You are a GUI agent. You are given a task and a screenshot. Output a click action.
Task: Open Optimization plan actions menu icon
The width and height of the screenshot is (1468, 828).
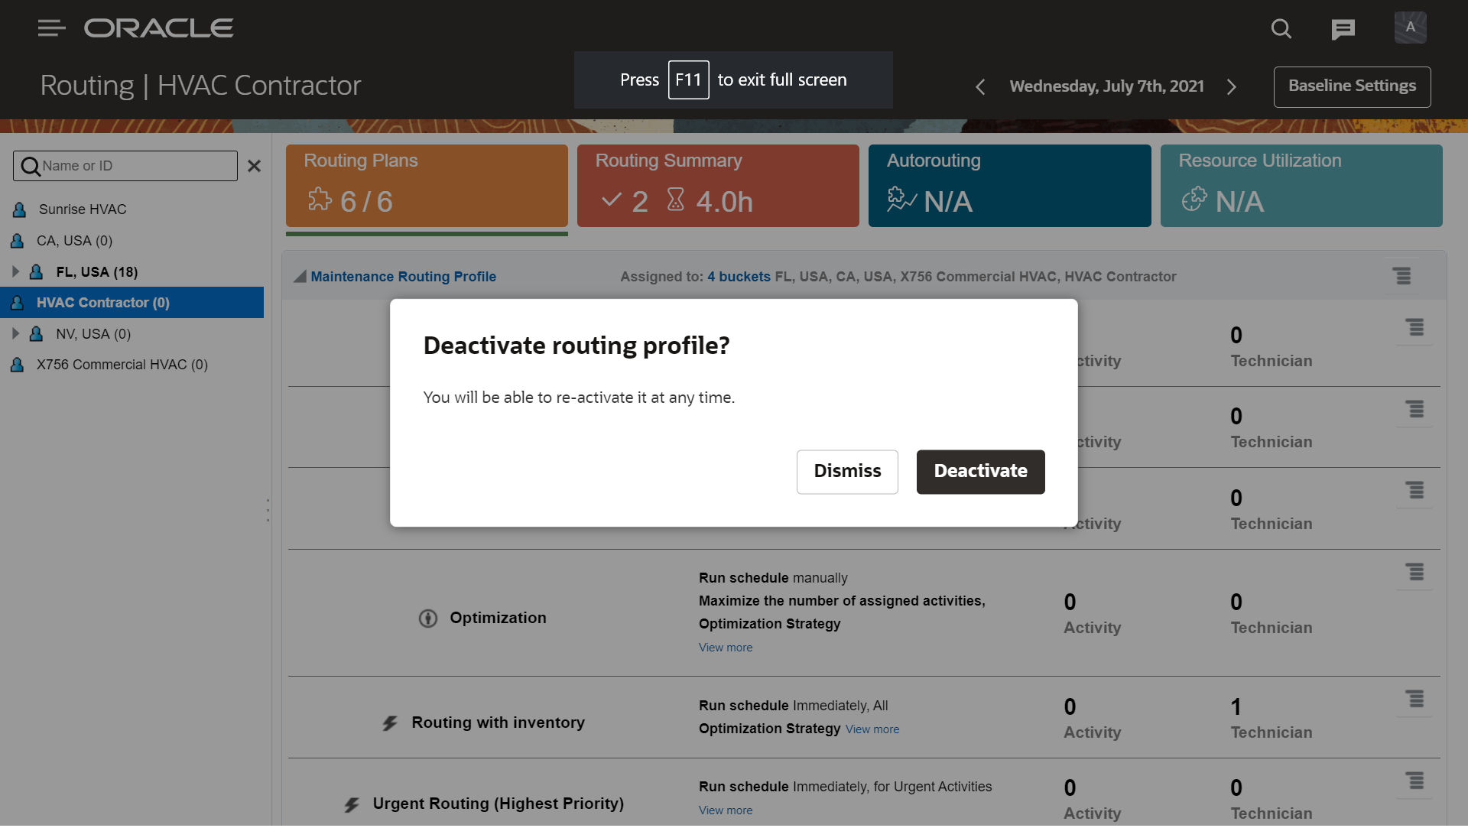click(x=1414, y=572)
